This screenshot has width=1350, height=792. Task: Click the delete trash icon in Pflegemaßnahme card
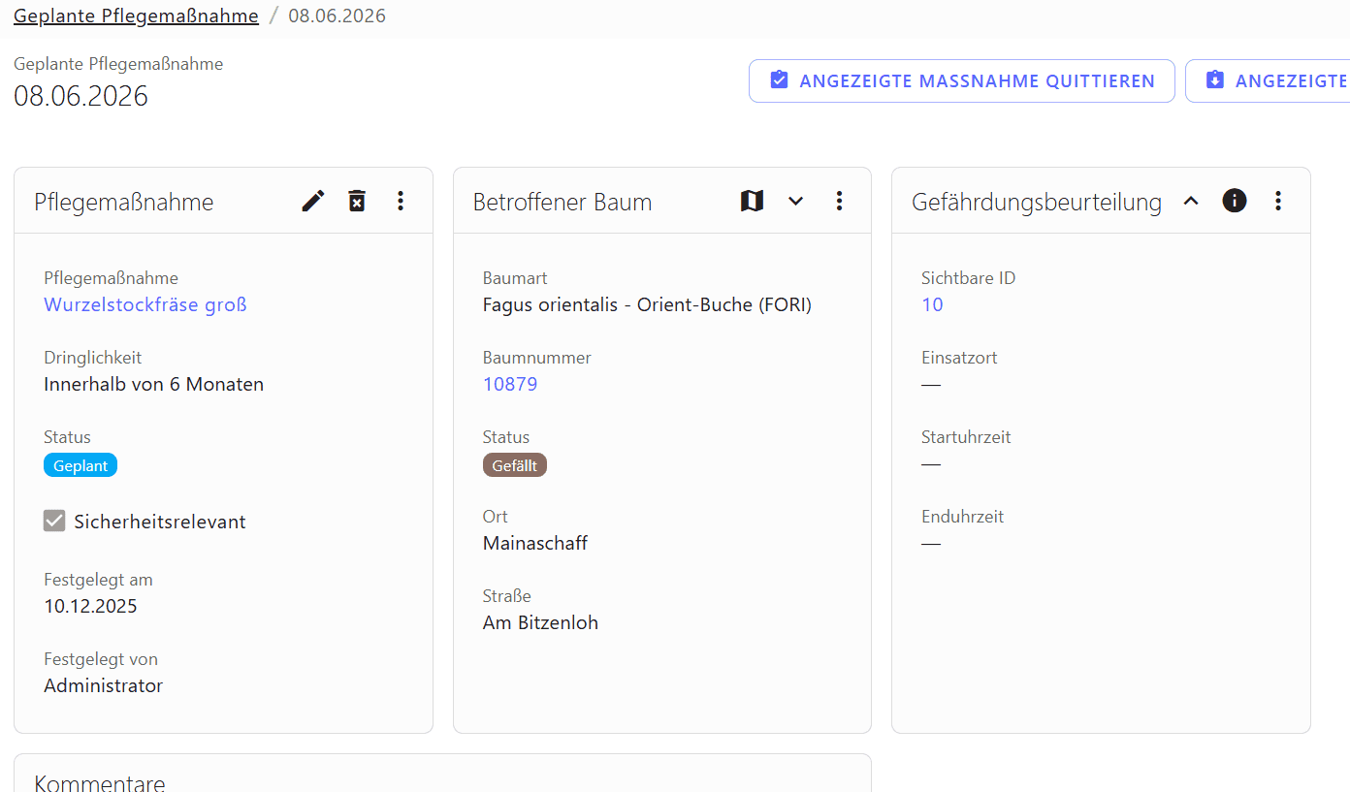tap(357, 201)
